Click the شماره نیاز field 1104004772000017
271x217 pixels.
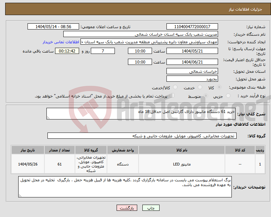(192, 26)
